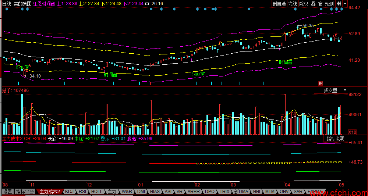The image size is (368, 196).
Task: Switch to the MTM indicator tab
Action: click(x=270, y=192)
